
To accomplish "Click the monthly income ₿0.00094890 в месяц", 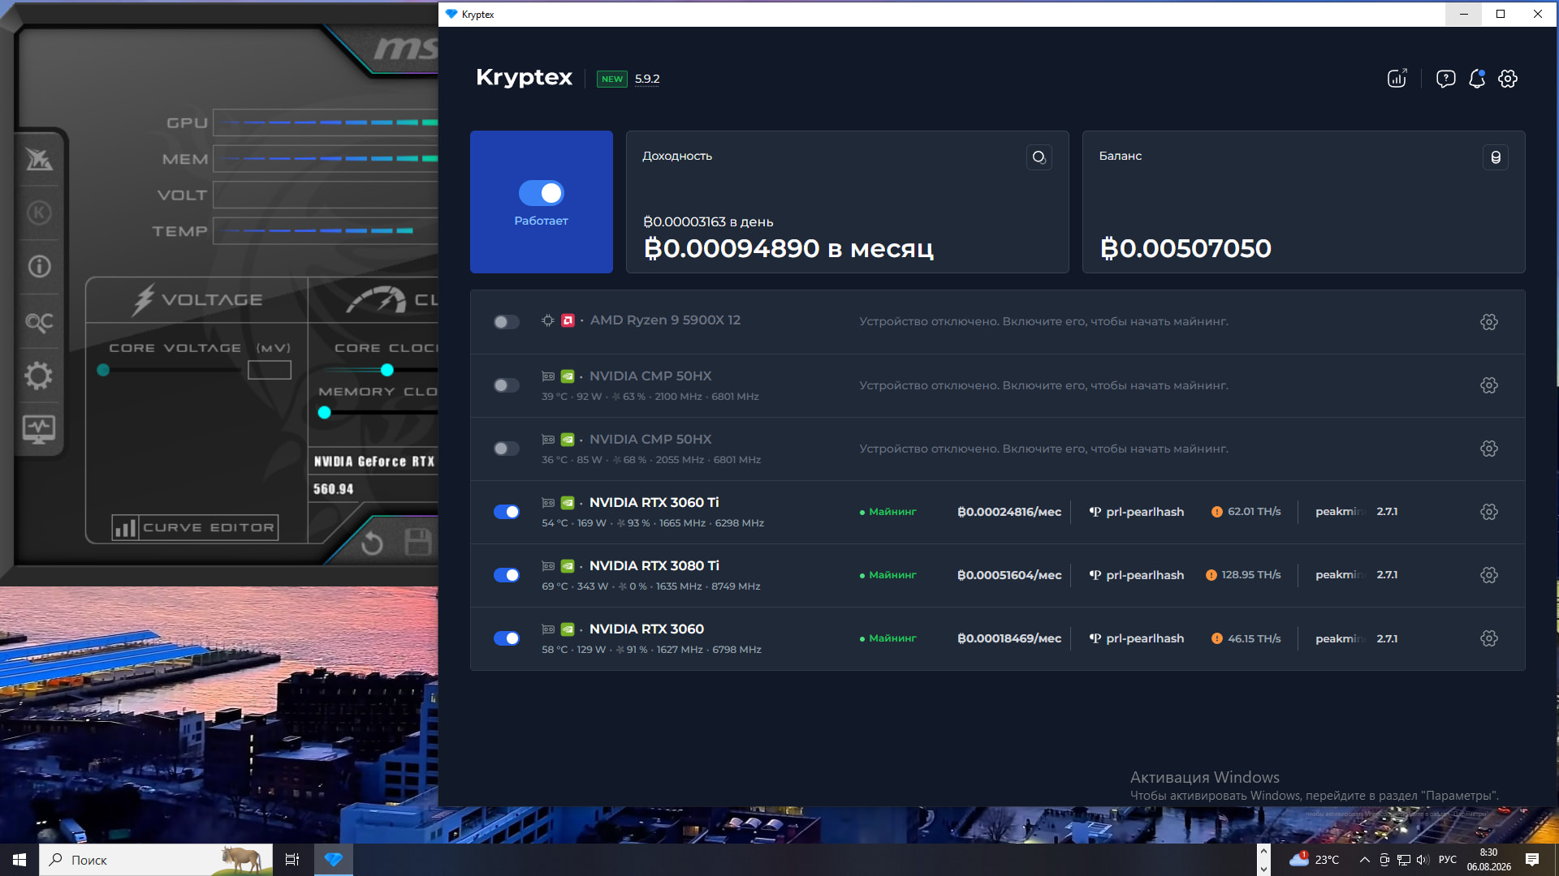I will click(x=788, y=248).
